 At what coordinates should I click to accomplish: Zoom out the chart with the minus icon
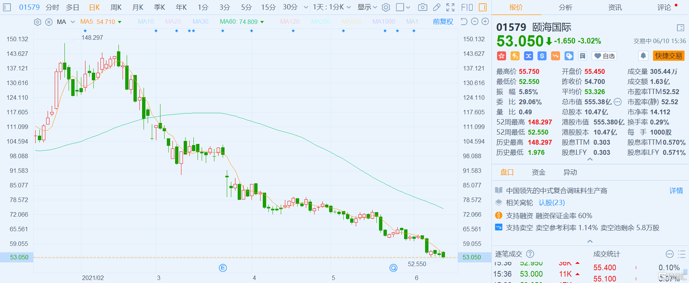[475, 22]
